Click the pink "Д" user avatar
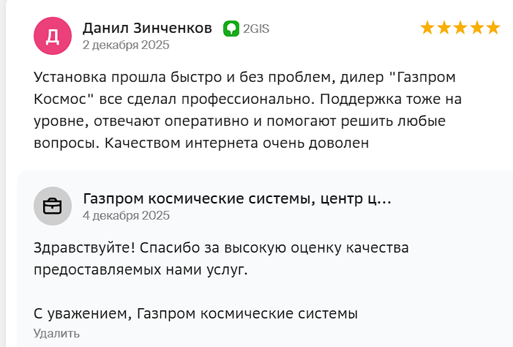The image size is (513, 347). (52, 35)
